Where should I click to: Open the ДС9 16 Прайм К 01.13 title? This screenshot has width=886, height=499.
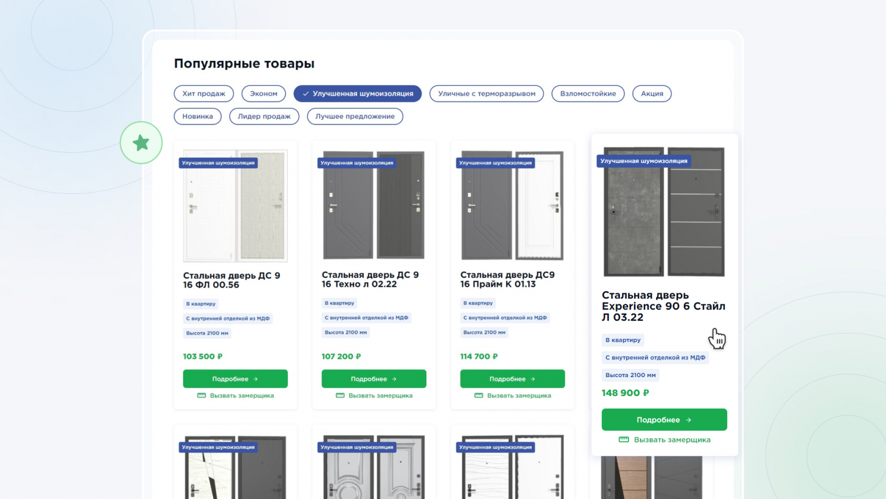(x=507, y=280)
